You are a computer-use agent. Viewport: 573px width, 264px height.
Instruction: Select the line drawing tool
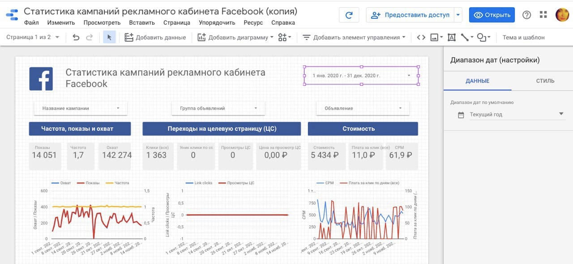467,37
